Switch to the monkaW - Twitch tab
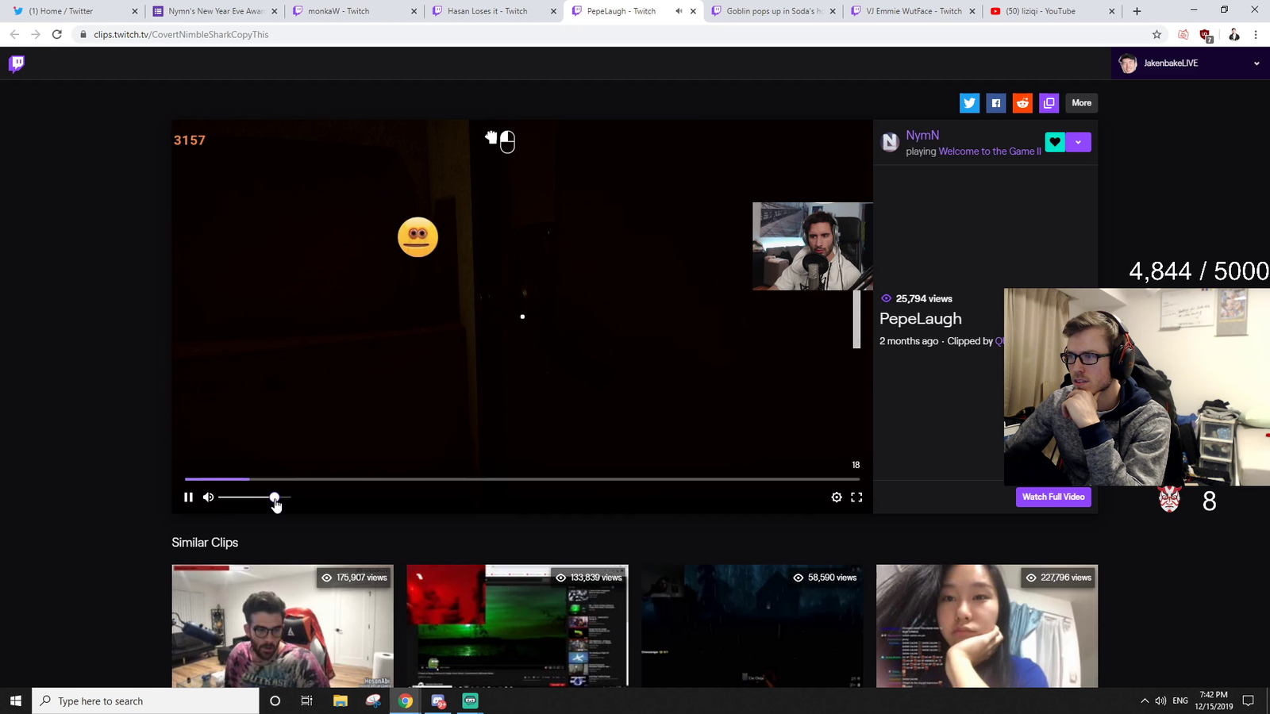 [354, 11]
